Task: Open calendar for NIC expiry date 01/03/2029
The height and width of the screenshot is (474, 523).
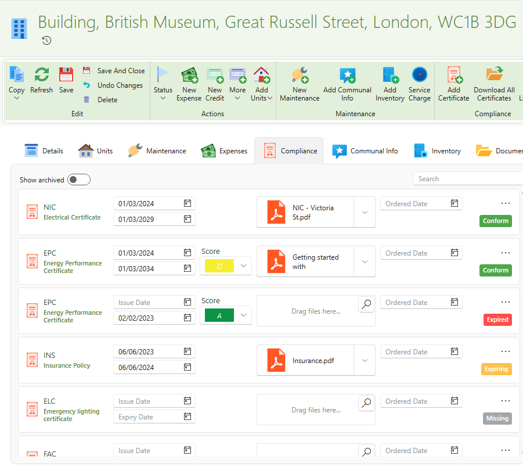Action: (x=187, y=219)
